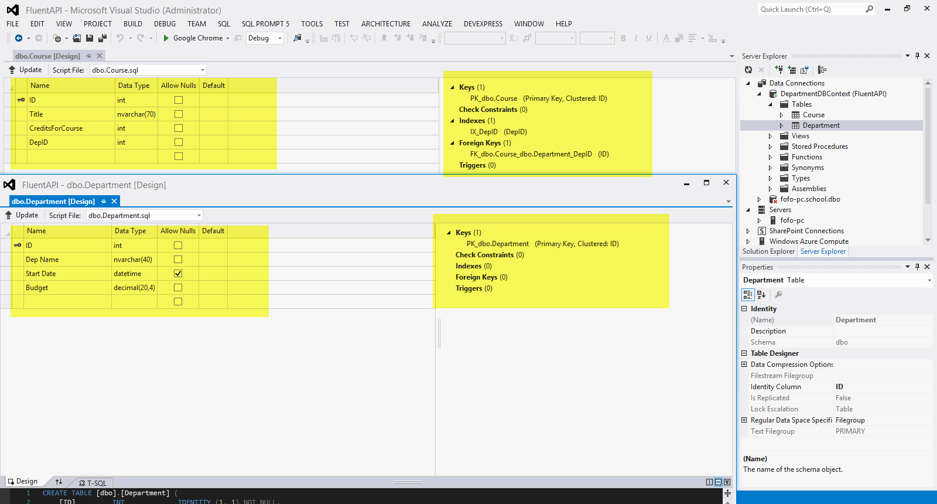Click the Dep Name column name cell
937x504 pixels.
[67, 260]
